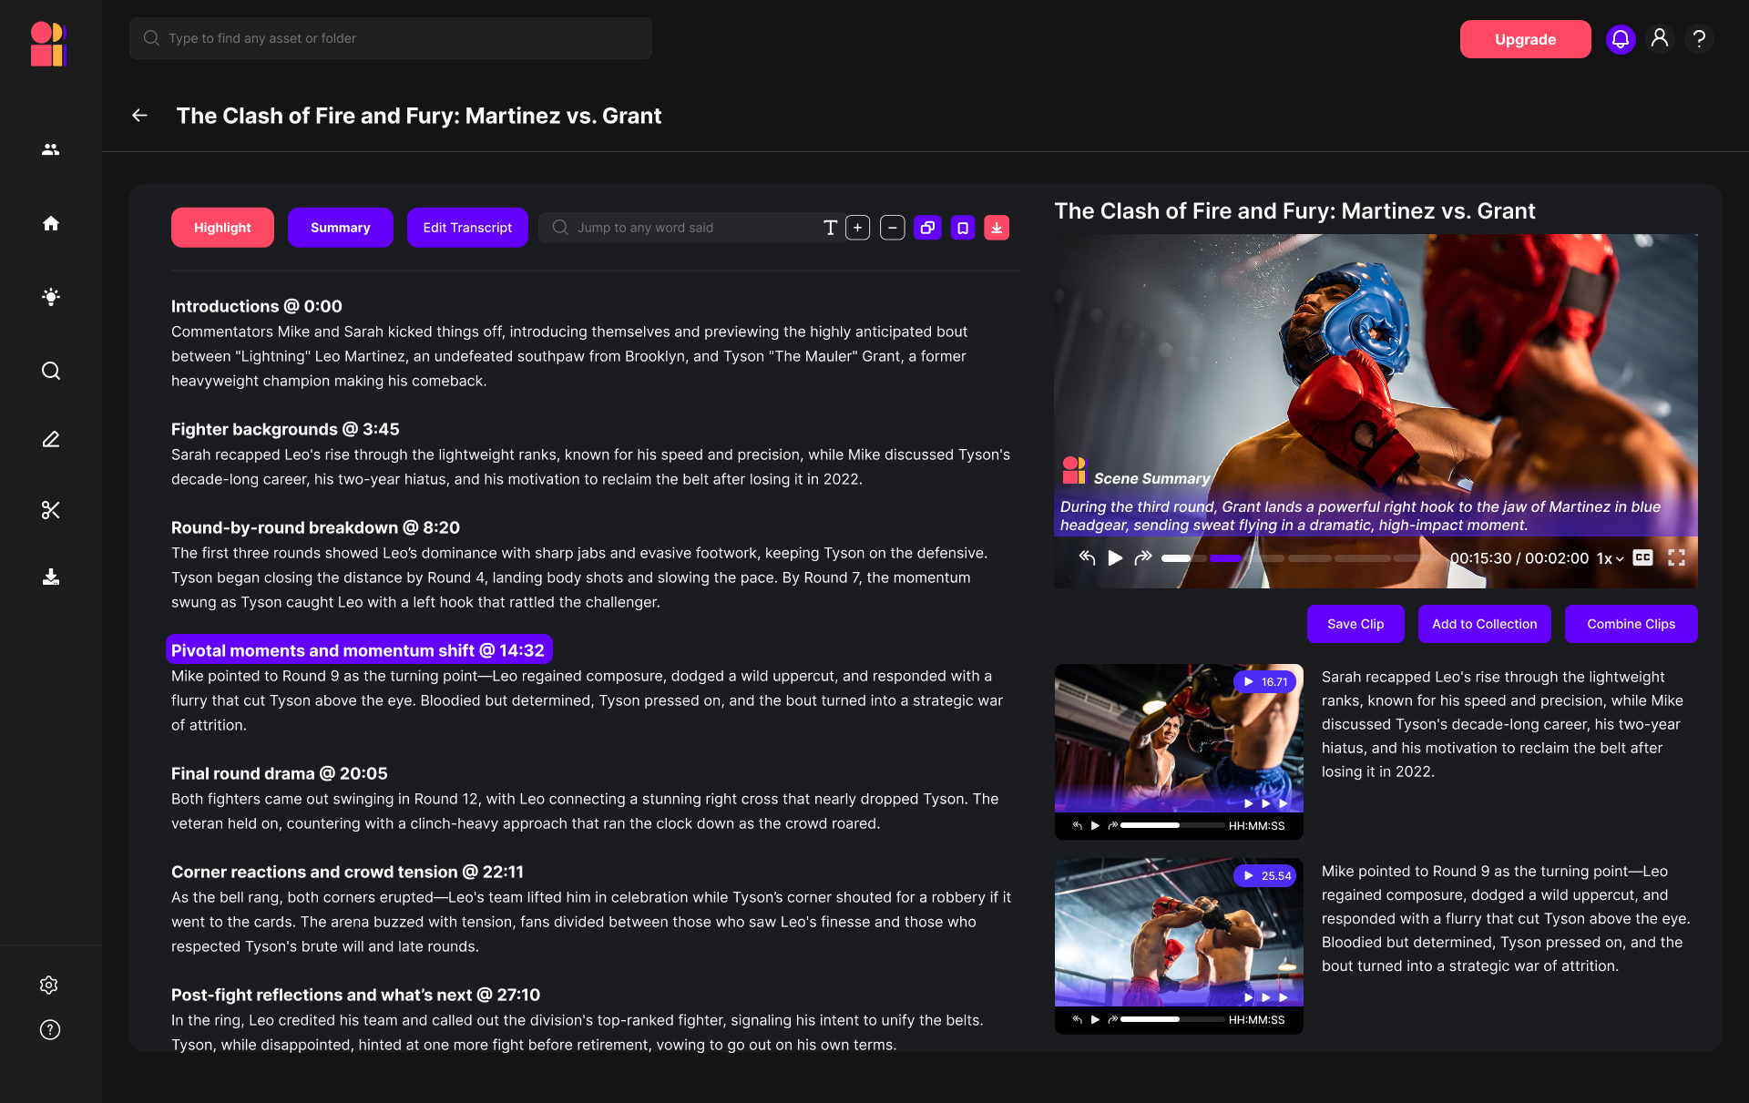Image resolution: width=1749 pixels, height=1103 pixels.
Task: Toggle the text size T control
Action: [830, 228]
